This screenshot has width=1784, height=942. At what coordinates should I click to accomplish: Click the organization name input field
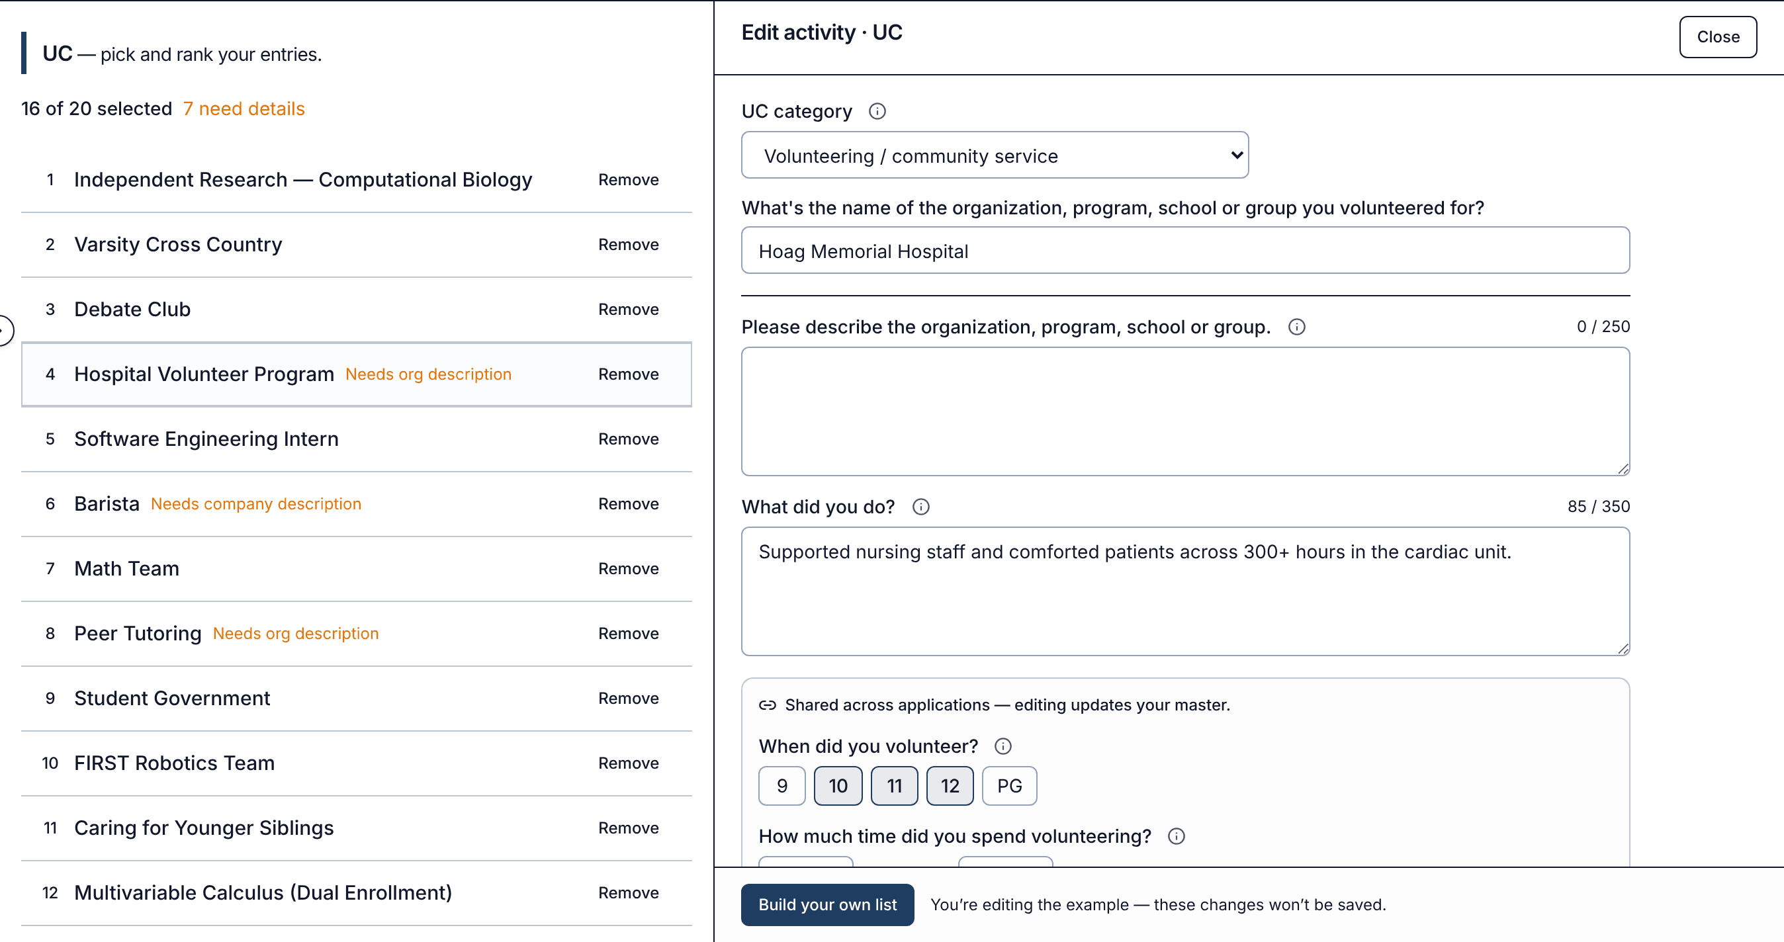click(1185, 251)
